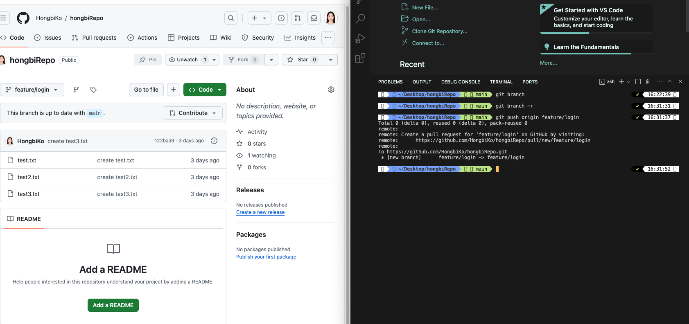Switch to the PROBLEMS panel tab
The image size is (689, 324).
tap(391, 82)
